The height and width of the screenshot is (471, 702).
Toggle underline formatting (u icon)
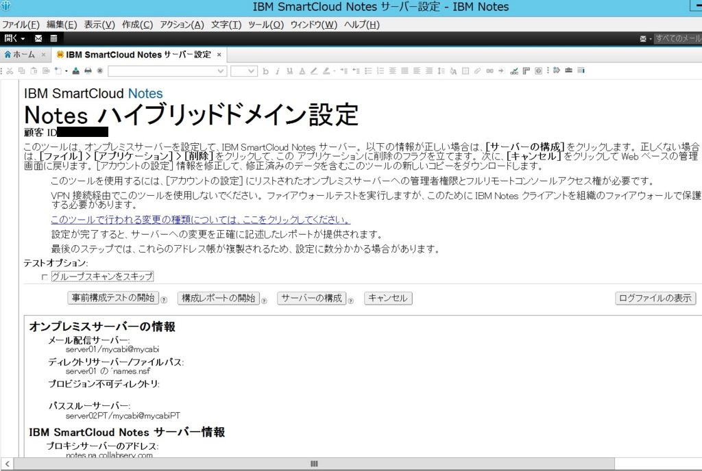(x=290, y=71)
